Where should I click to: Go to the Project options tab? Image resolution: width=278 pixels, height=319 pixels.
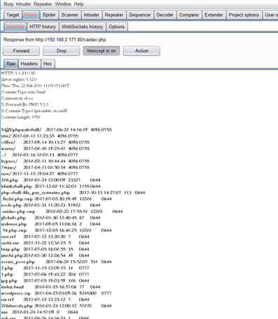244,15
